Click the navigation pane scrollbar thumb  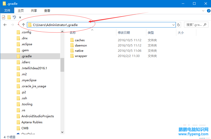tap(62, 65)
